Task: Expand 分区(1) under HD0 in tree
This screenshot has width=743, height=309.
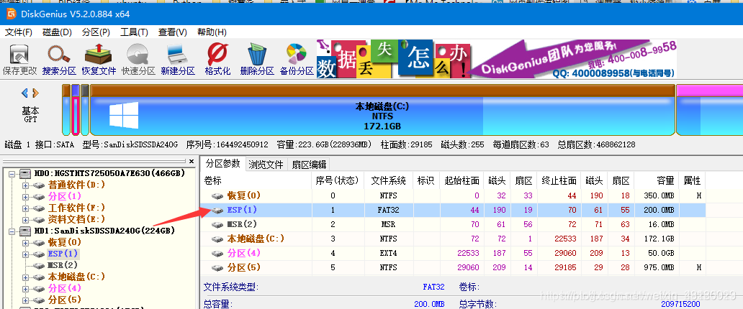Action: (x=26, y=197)
